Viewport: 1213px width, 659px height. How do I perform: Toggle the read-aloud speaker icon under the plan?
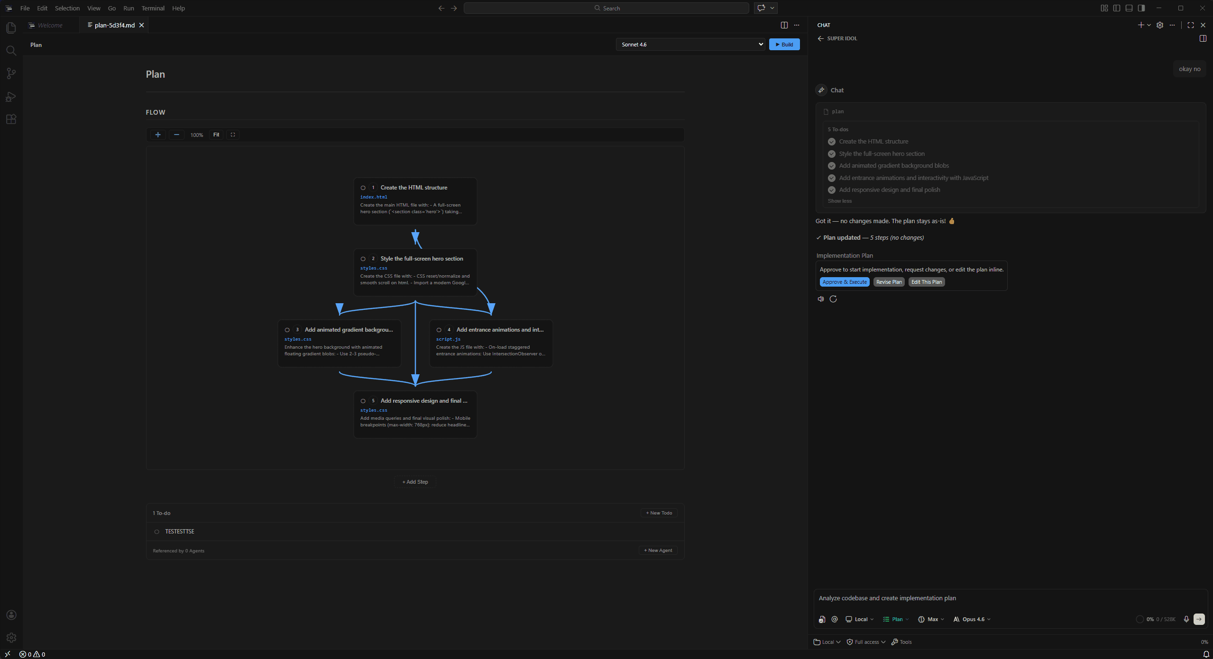(821, 299)
